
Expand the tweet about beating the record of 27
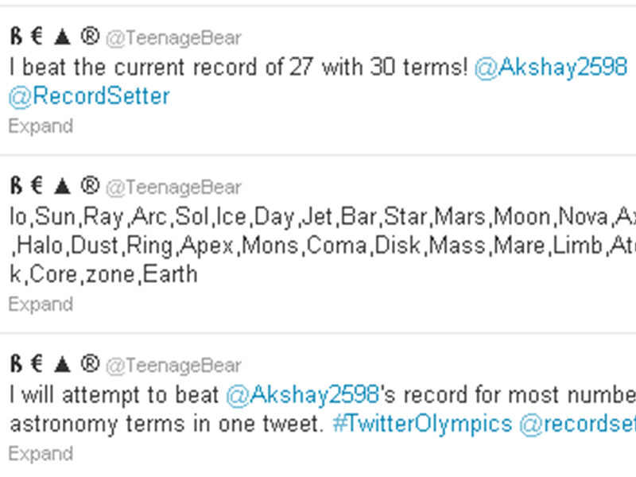tap(41, 126)
